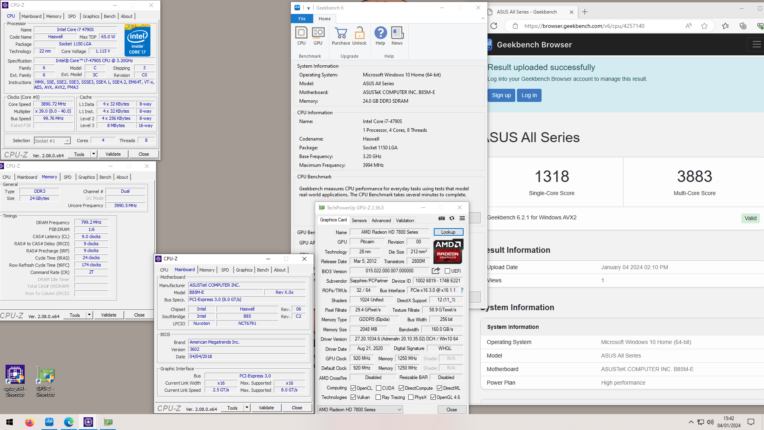Click the Log in button in Geekbench Browser
This screenshot has width=764, height=430.
(529, 95)
